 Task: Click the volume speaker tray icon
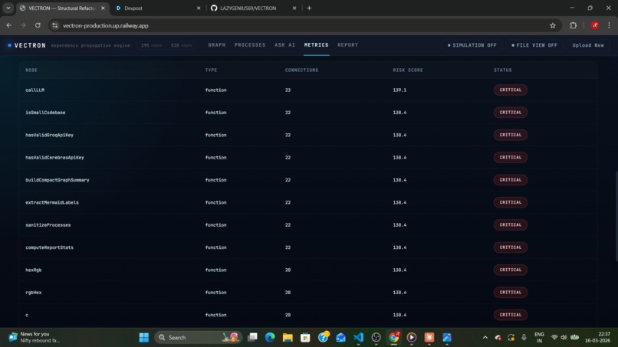click(564, 338)
